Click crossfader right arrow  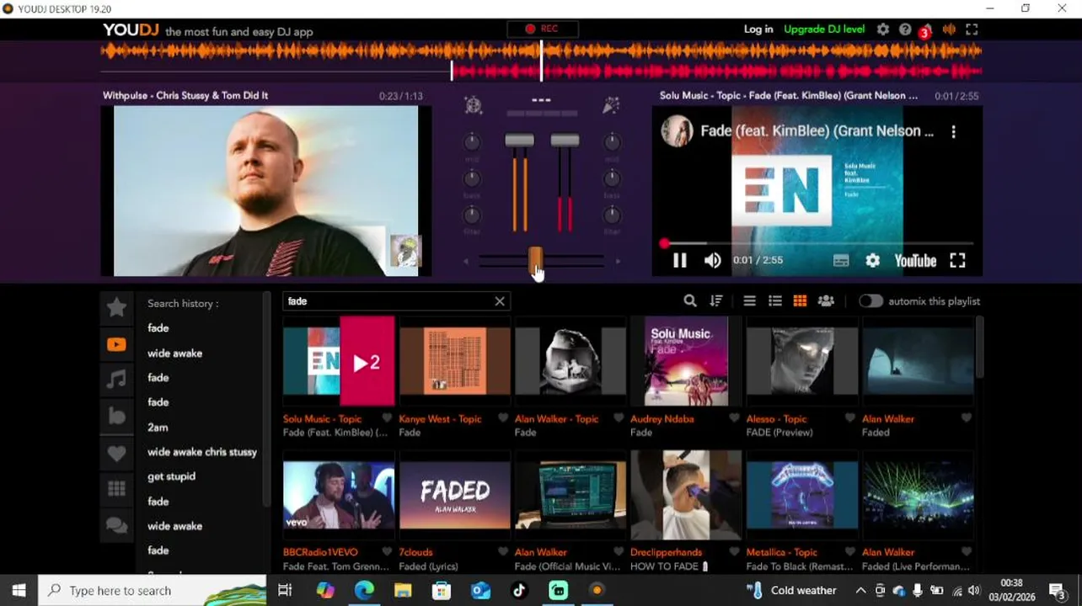tap(618, 262)
